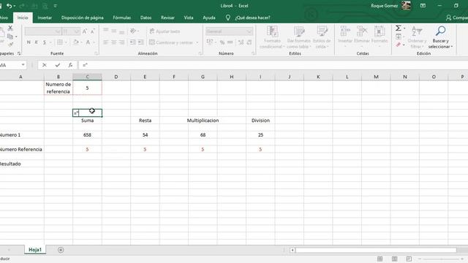Image resolution: width=468 pixels, height=263 pixels.
Task: Click Combinar y centrar button
Action: 171,42
